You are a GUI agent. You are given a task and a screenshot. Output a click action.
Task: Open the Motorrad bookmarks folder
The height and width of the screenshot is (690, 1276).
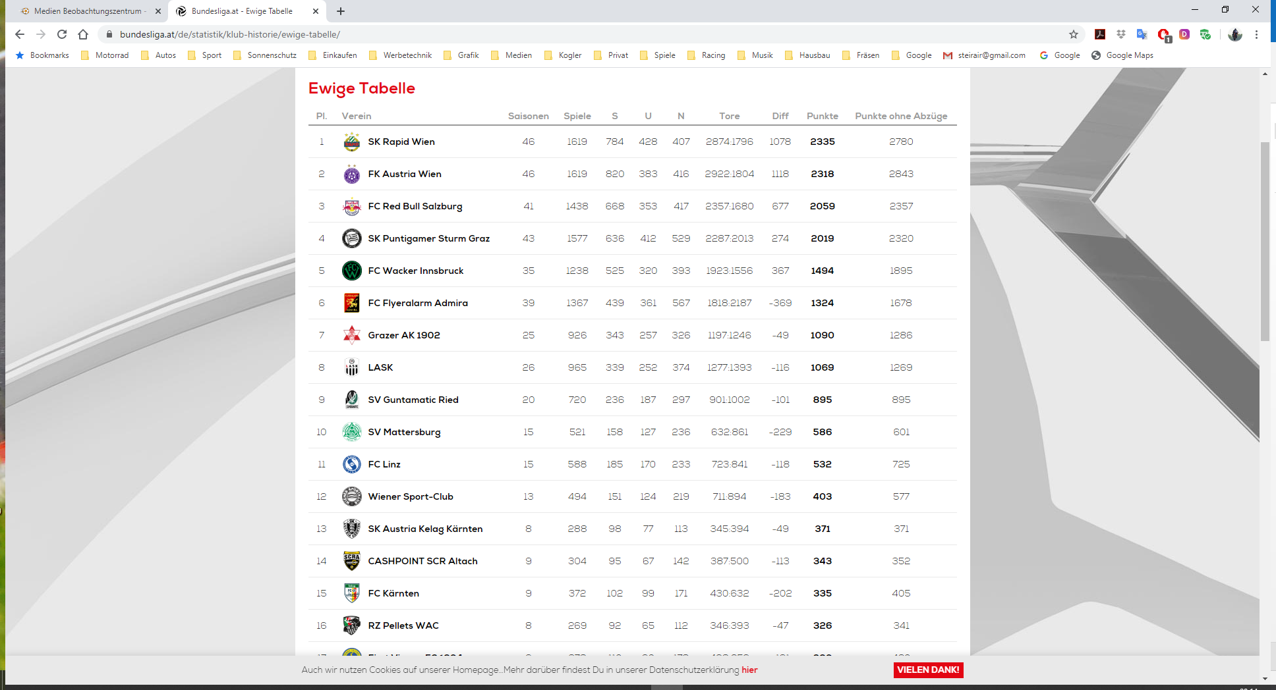[x=105, y=55]
